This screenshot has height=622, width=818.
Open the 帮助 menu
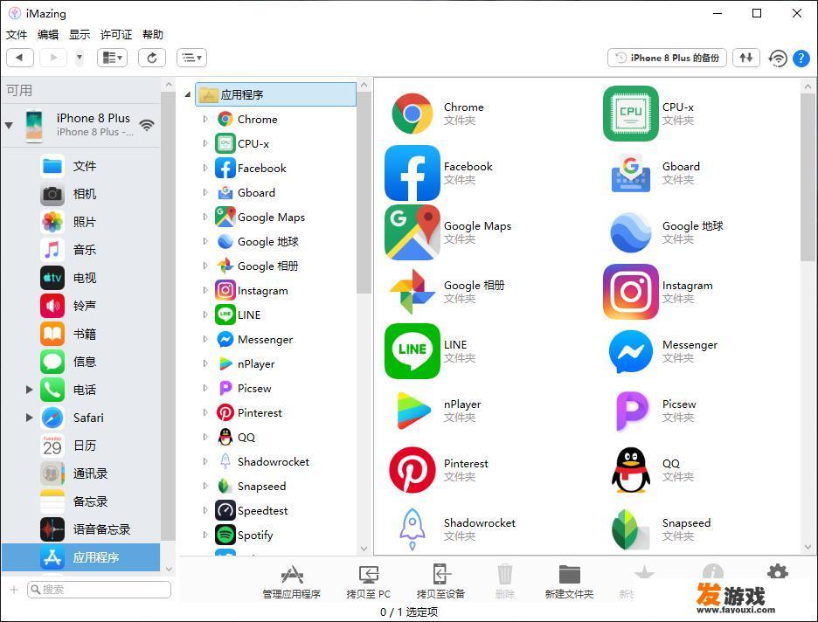(152, 34)
